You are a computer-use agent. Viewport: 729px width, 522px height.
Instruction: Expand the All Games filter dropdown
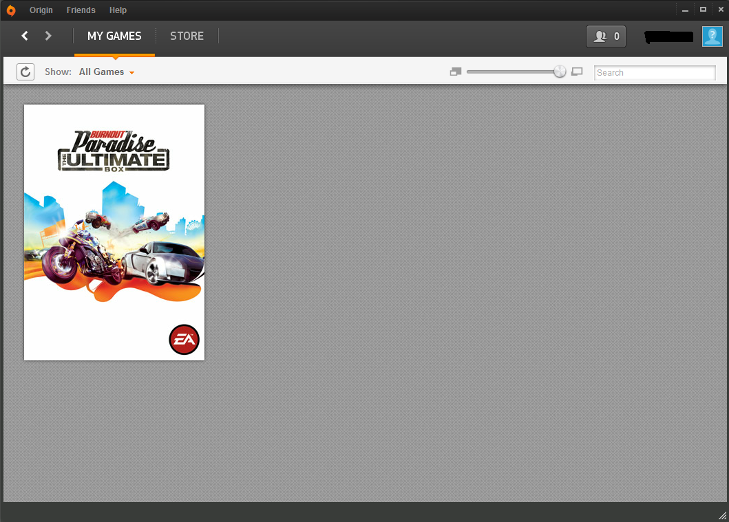click(x=107, y=72)
